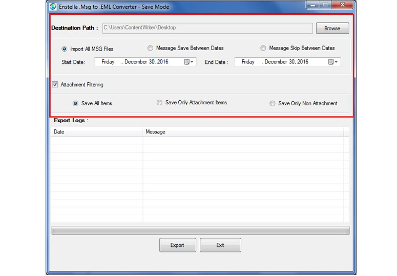Image resolution: width=397 pixels, height=276 pixels.
Task: Click the Date column header in Export Logs
Action: tap(96, 132)
